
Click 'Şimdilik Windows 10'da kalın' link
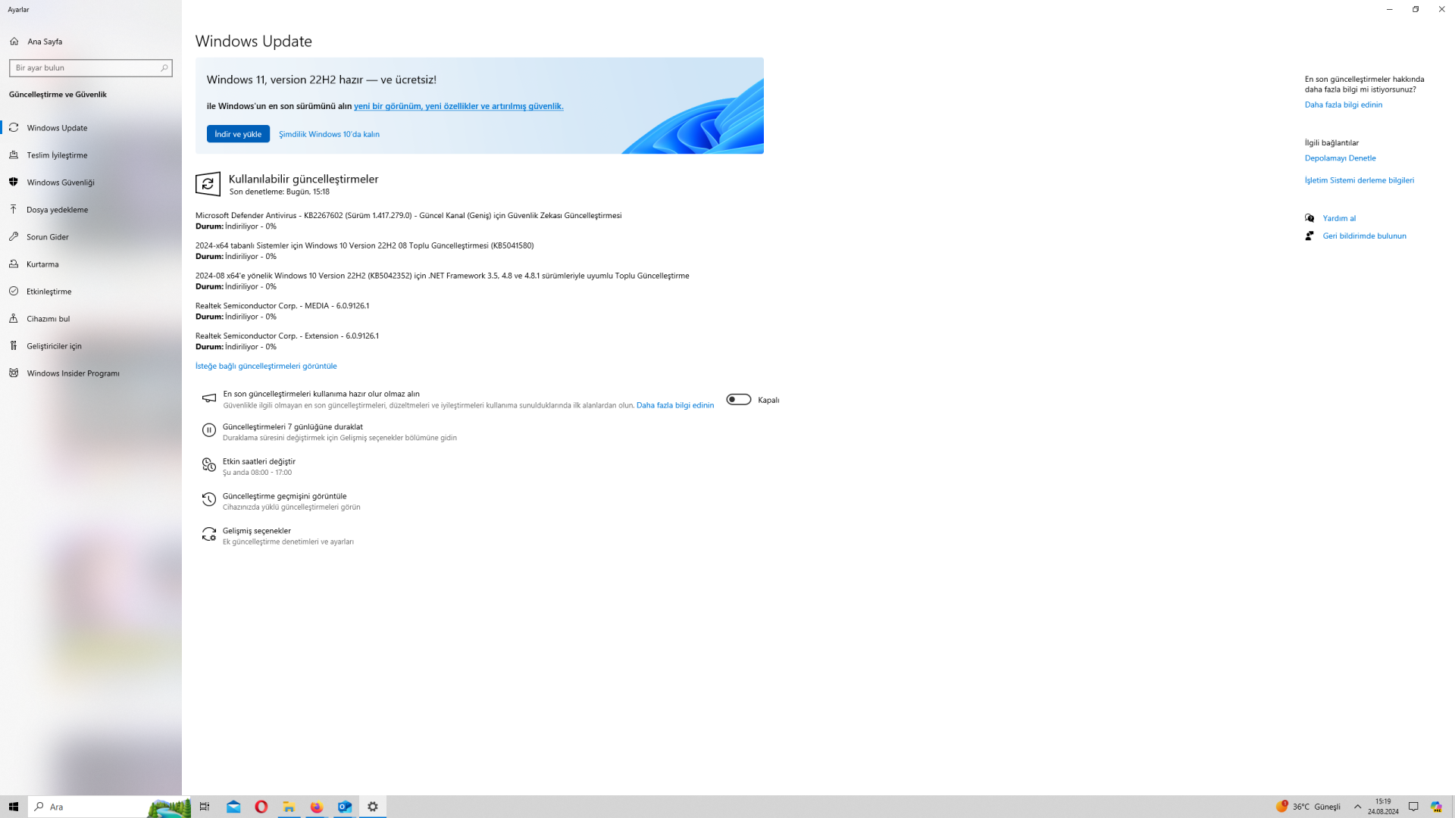click(x=329, y=134)
